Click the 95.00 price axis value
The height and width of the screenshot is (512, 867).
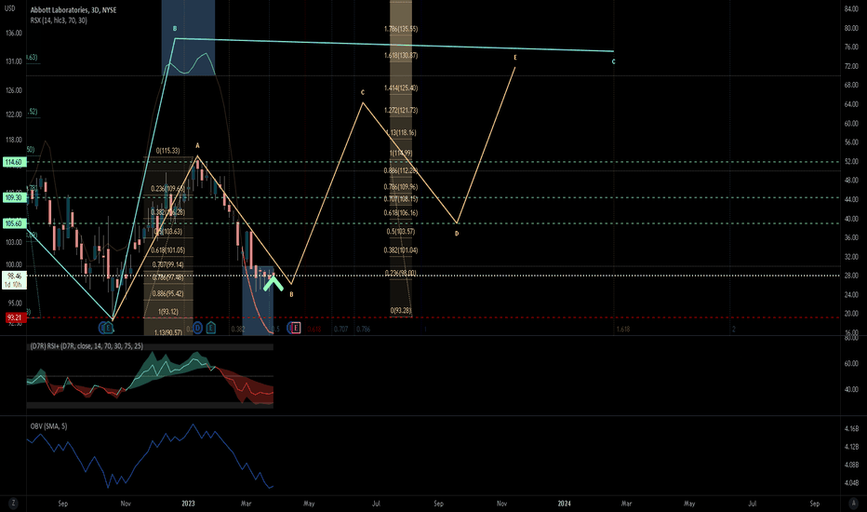pos(15,303)
